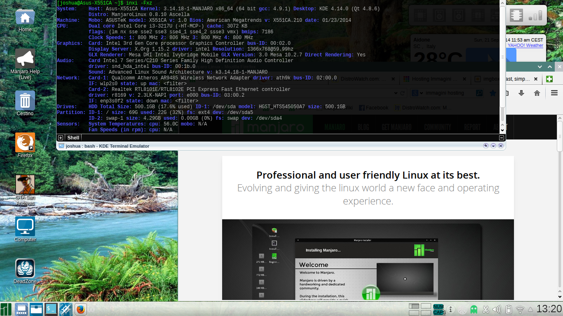Add a new Firefox tab with the plus icon
This screenshot has width=563, height=316.
click(x=549, y=79)
